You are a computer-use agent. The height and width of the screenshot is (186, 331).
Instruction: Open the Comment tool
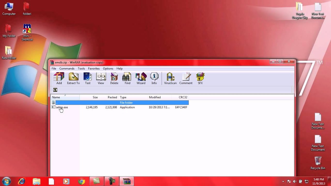click(186, 79)
